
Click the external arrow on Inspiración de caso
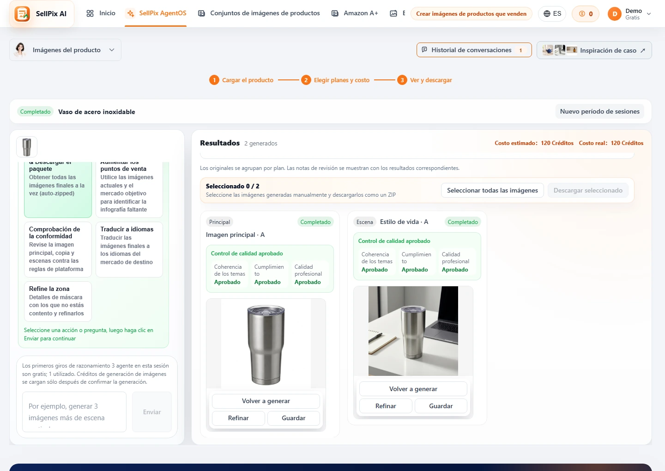tap(642, 50)
